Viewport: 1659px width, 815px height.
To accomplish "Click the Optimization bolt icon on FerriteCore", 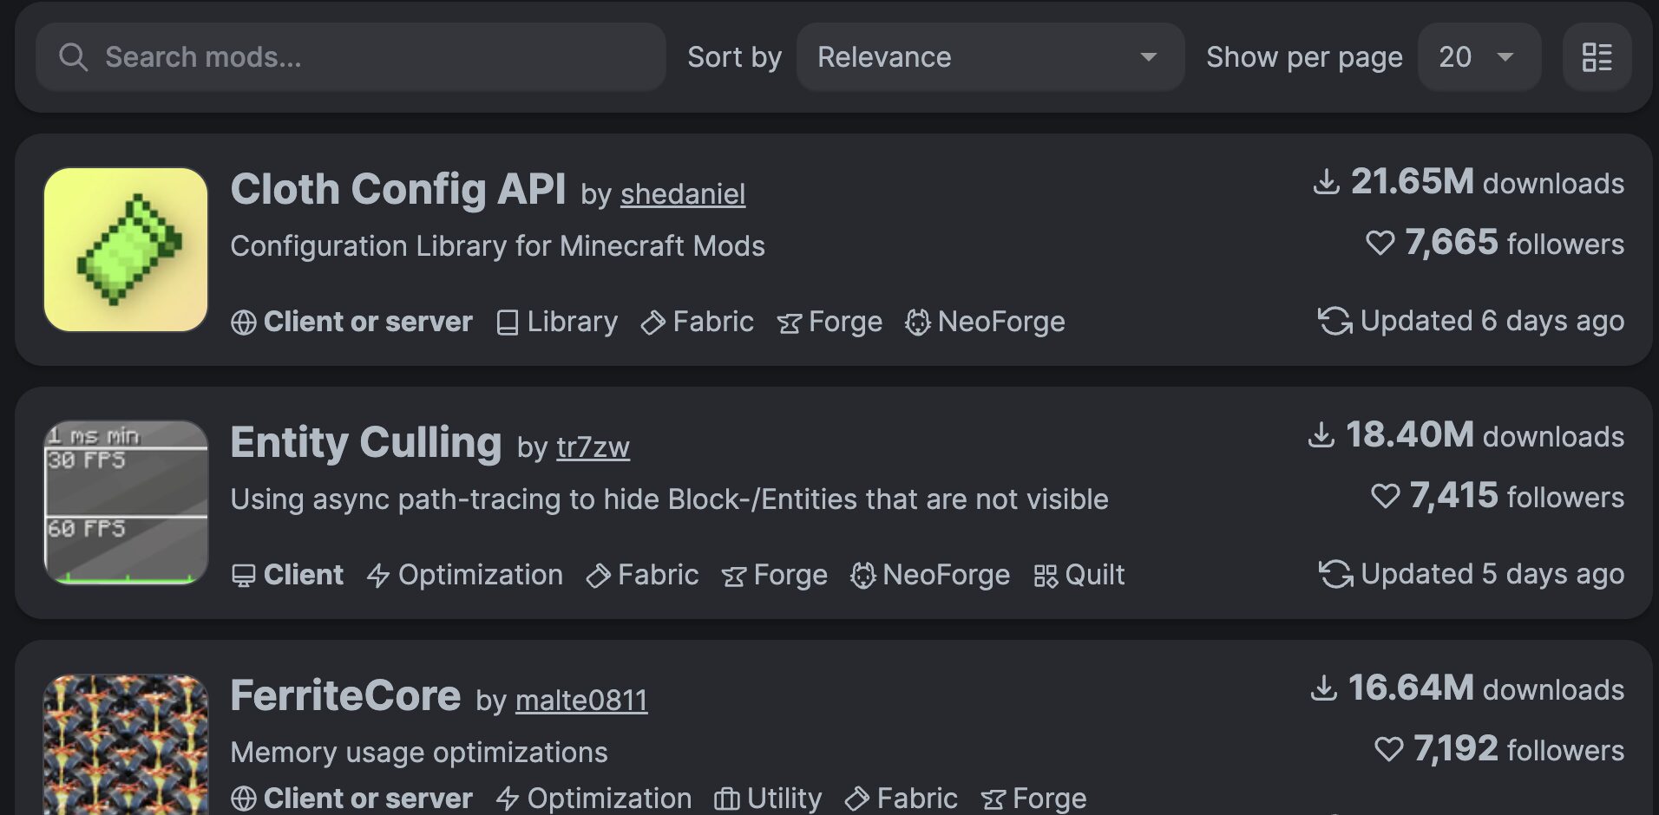I will [508, 799].
